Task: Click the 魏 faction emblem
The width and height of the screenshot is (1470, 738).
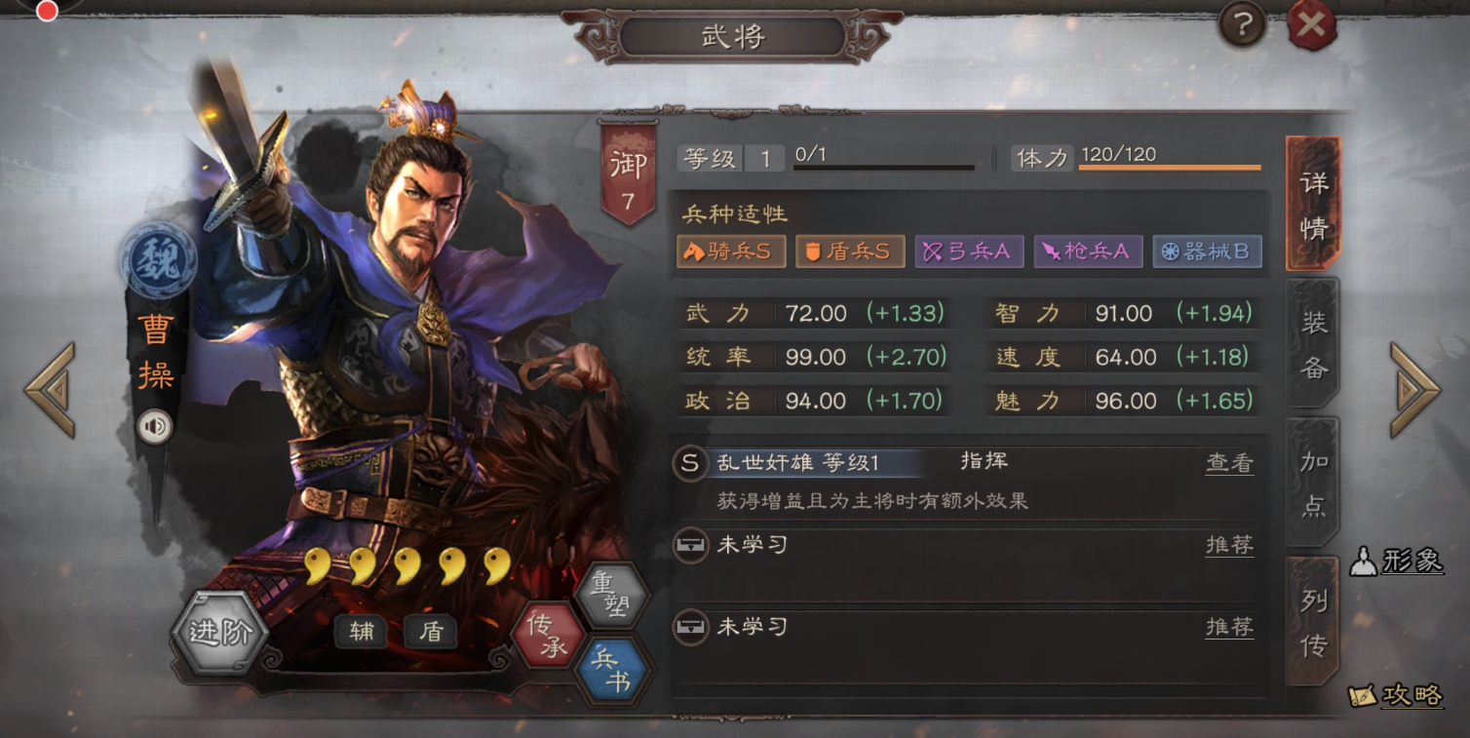Action: click(158, 259)
